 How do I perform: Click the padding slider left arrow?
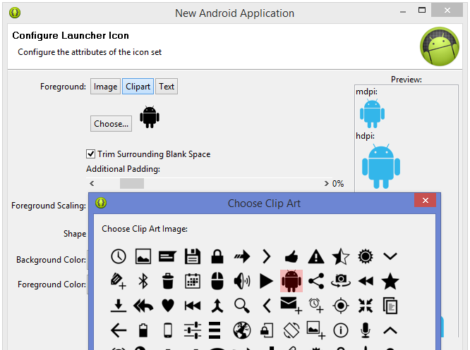(92, 183)
